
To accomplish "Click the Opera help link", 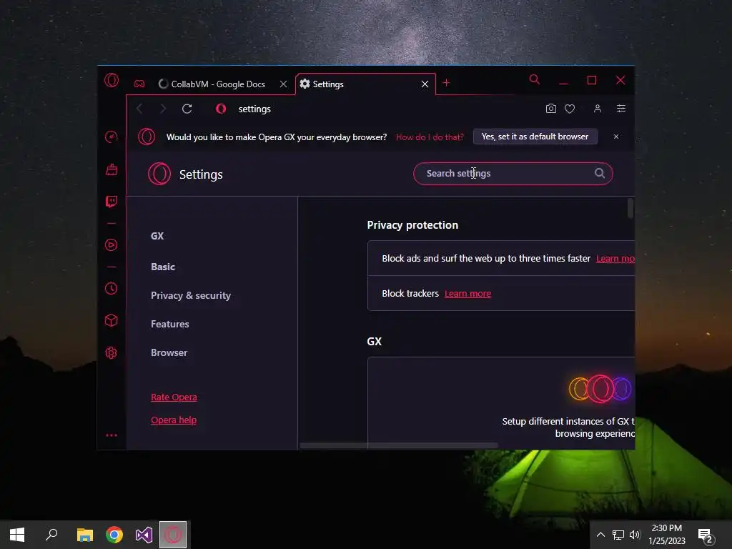I will tap(174, 420).
